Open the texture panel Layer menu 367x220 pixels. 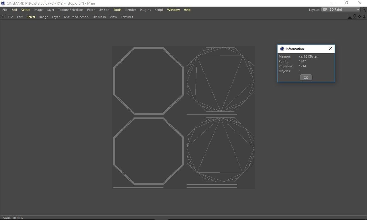click(x=56, y=17)
